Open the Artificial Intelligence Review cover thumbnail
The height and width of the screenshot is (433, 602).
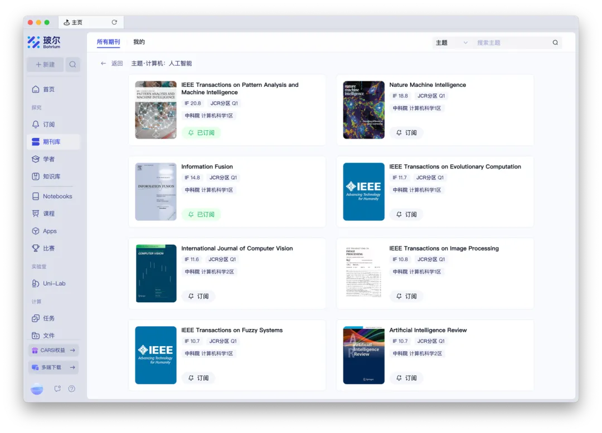pos(364,355)
